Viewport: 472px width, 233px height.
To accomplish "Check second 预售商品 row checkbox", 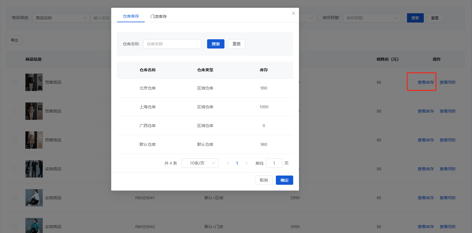I will (15, 111).
